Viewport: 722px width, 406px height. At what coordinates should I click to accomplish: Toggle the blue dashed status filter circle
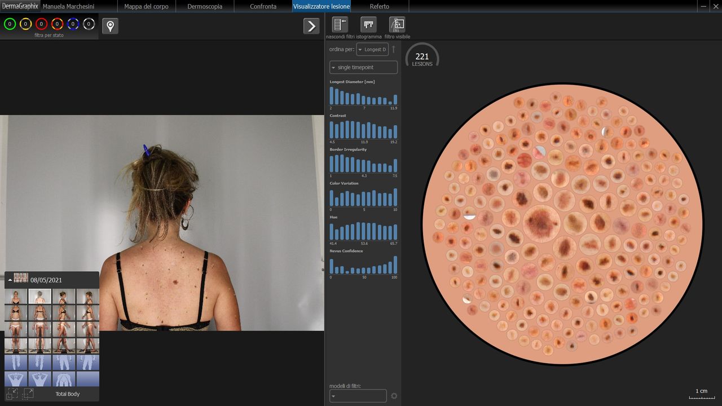(73, 24)
